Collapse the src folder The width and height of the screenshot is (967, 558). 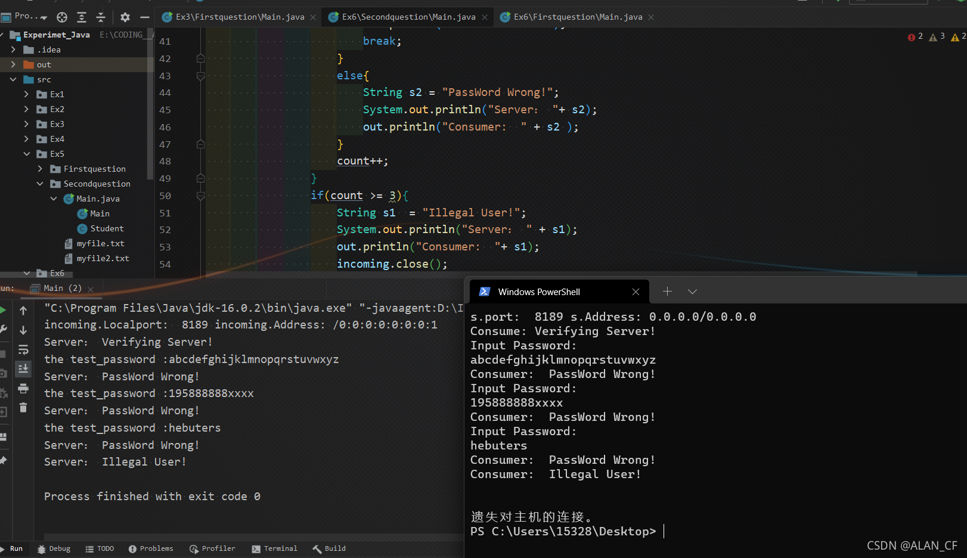(13, 79)
